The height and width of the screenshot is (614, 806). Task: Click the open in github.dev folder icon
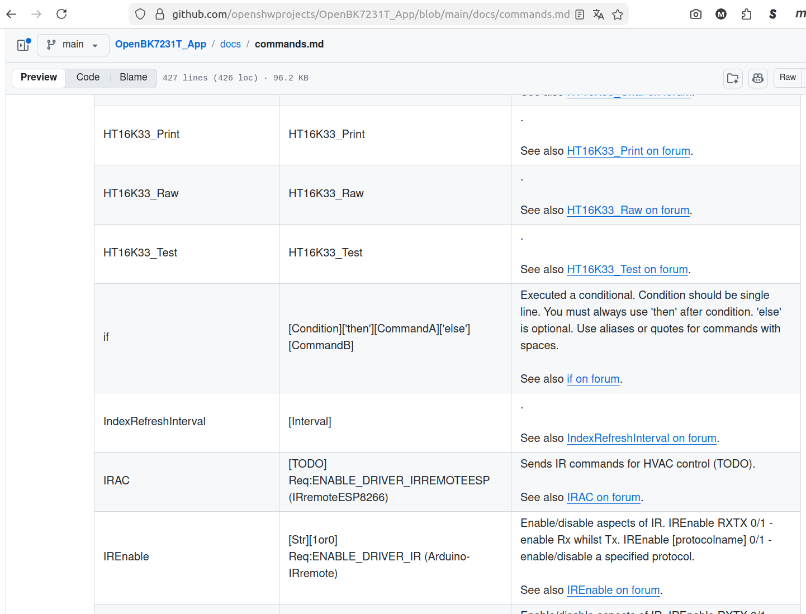[x=733, y=78]
